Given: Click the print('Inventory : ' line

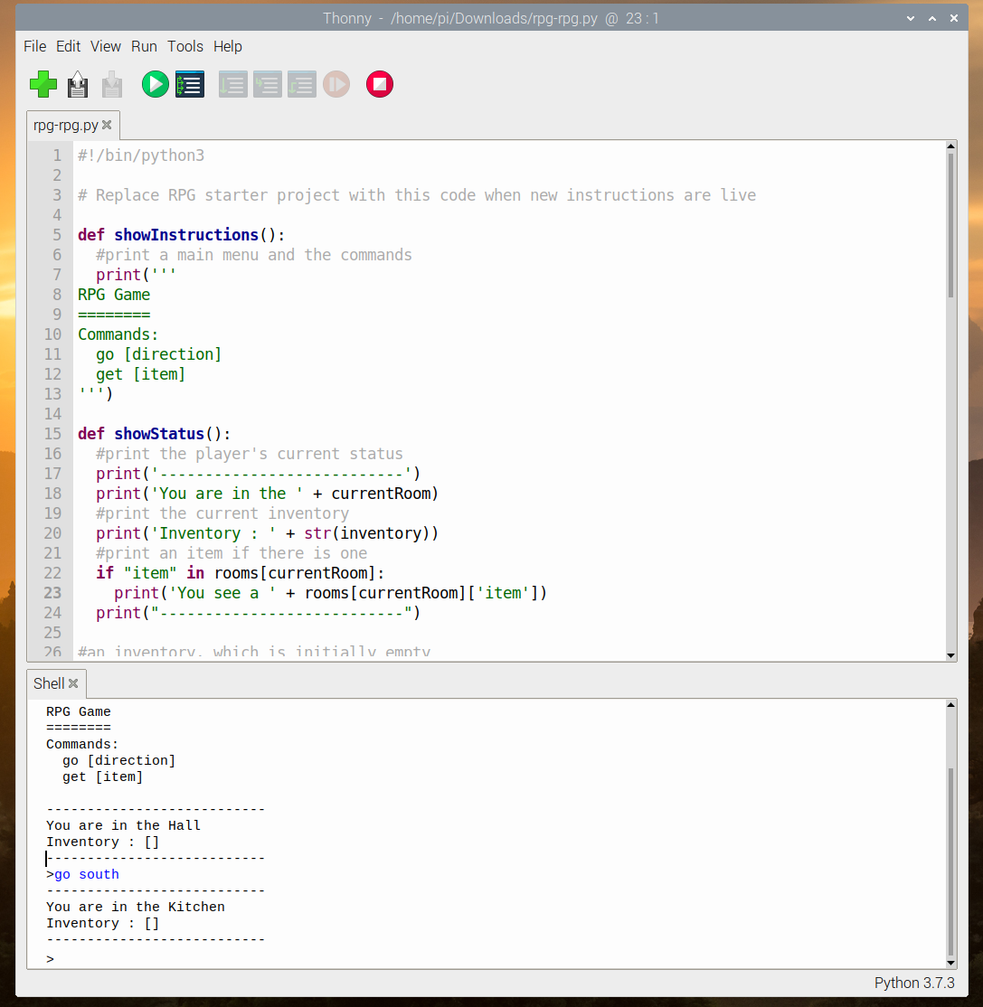Looking at the screenshot, I should coord(268,533).
